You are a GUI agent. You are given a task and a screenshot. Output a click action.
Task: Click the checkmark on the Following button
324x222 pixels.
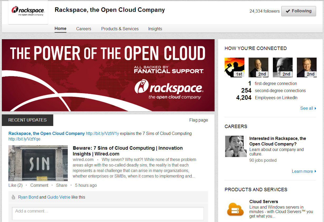coord(288,11)
